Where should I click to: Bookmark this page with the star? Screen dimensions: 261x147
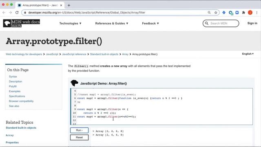pyautogui.click(x=216, y=13)
